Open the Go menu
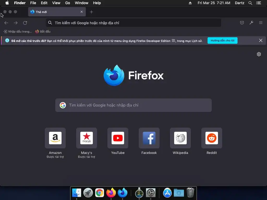267x200 pixels. coord(68,3)
